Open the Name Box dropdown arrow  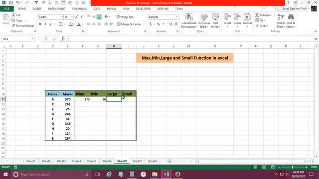(32, 39)
